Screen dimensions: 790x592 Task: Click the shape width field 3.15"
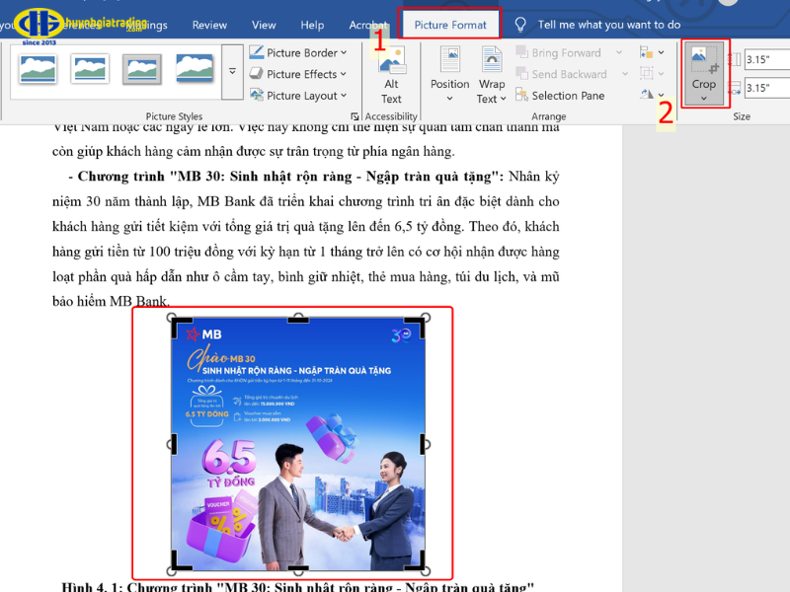767,88
